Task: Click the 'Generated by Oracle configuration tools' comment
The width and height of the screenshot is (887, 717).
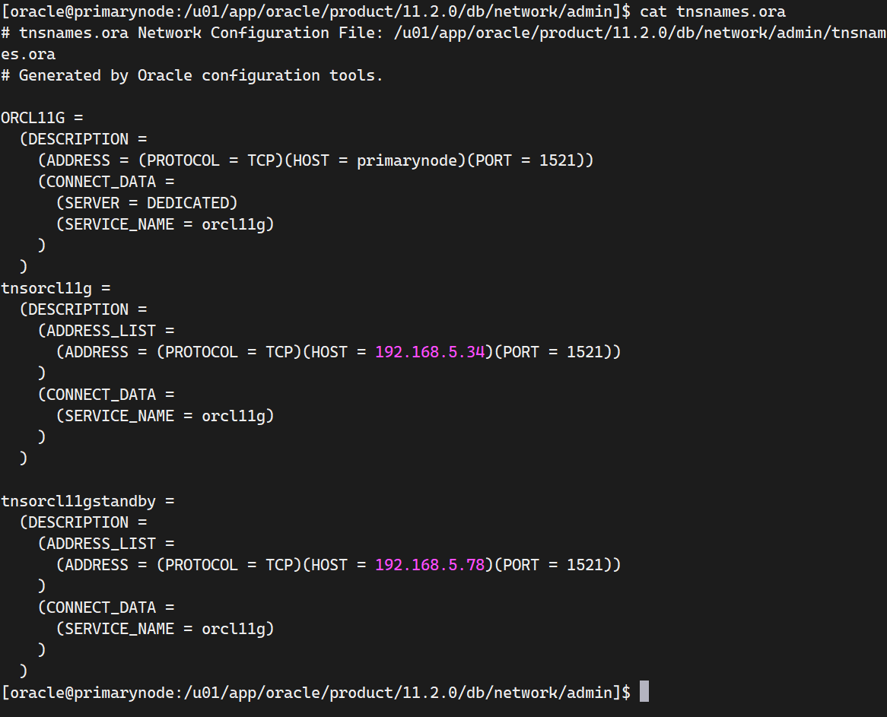Action: (202, 75)
